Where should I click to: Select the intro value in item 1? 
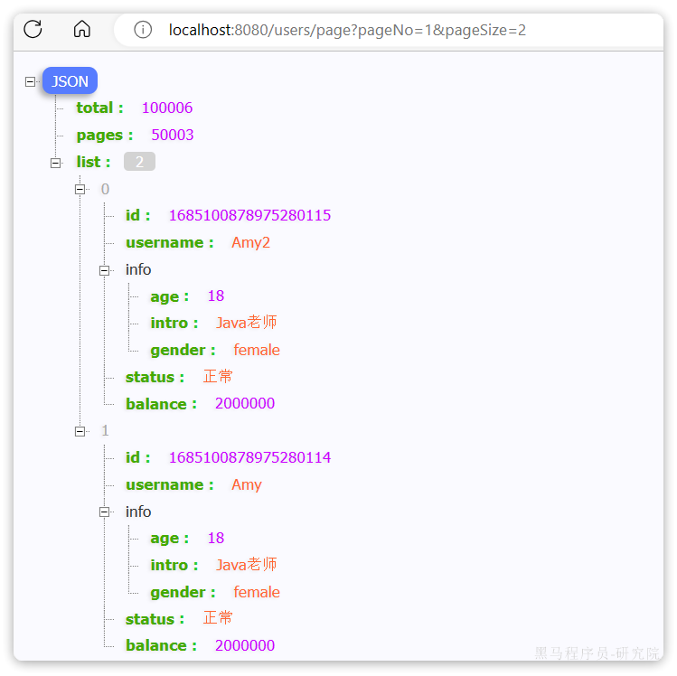pos(247,565)
